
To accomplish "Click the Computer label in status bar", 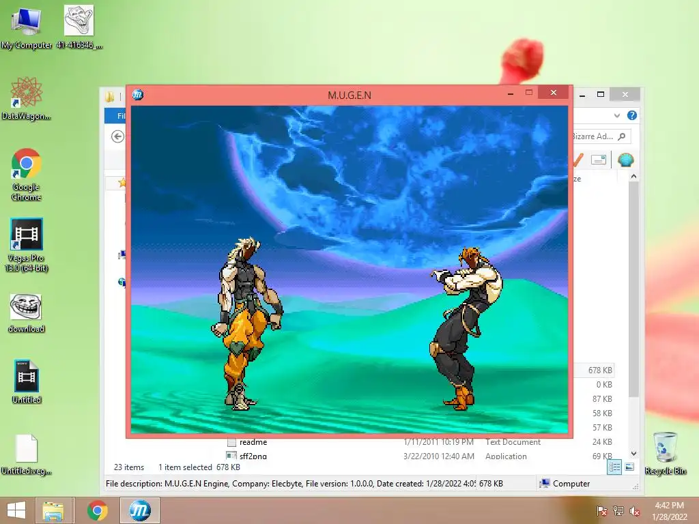I will (571, 484).
